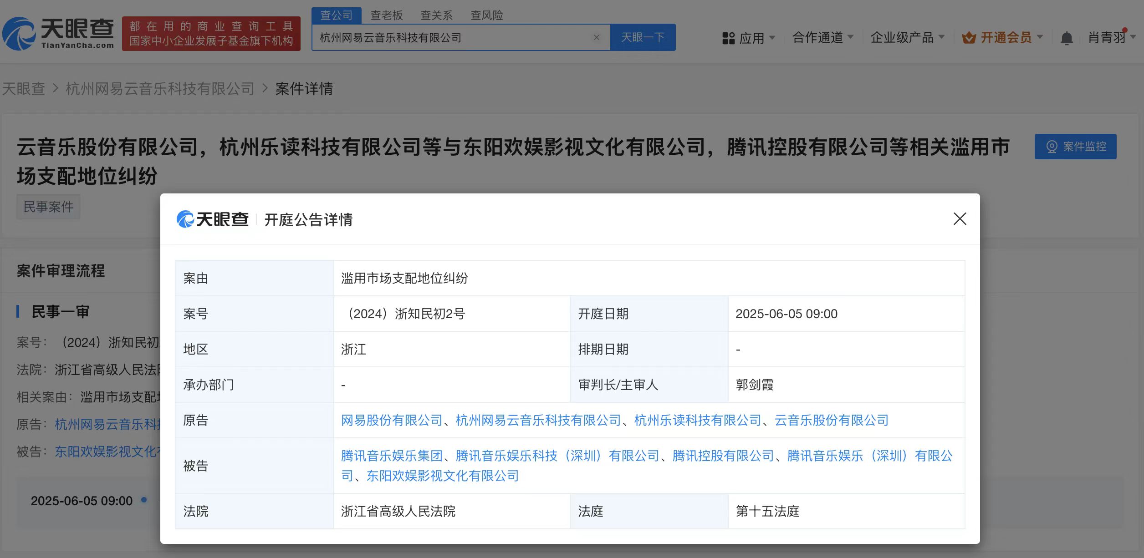This screenshot has height=558, width=1144.
Task: Click the 民事案件 tag
Action: [48, 207]
